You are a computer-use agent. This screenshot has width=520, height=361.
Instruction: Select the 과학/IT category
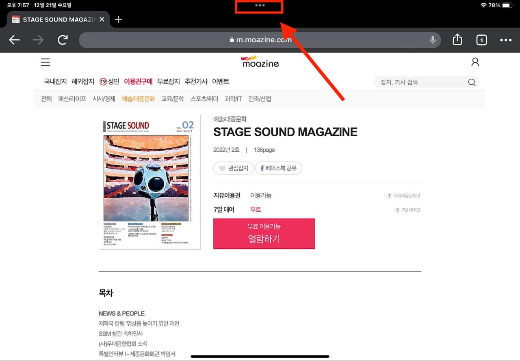pyautogui.click(x=233, y=99)
